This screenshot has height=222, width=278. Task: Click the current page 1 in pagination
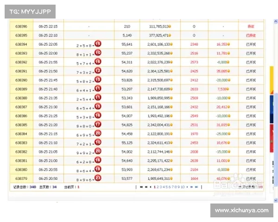[155, 187]
